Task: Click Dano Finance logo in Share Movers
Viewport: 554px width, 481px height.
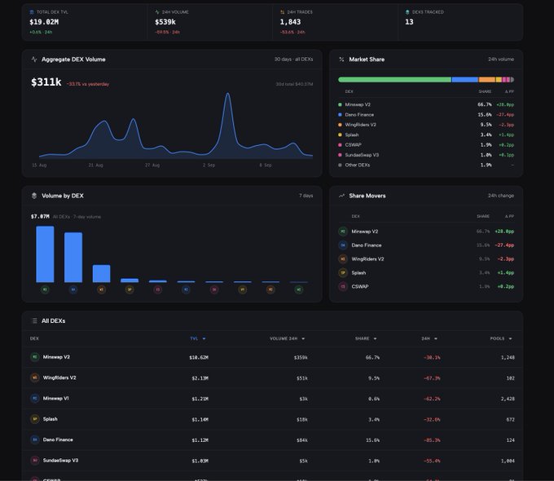Action: tap(343, 245)
